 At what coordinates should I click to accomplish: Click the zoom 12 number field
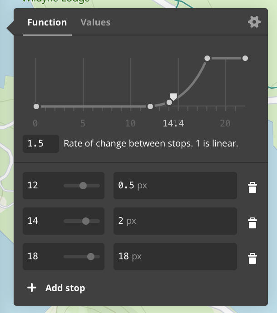[x=42, y=186]
